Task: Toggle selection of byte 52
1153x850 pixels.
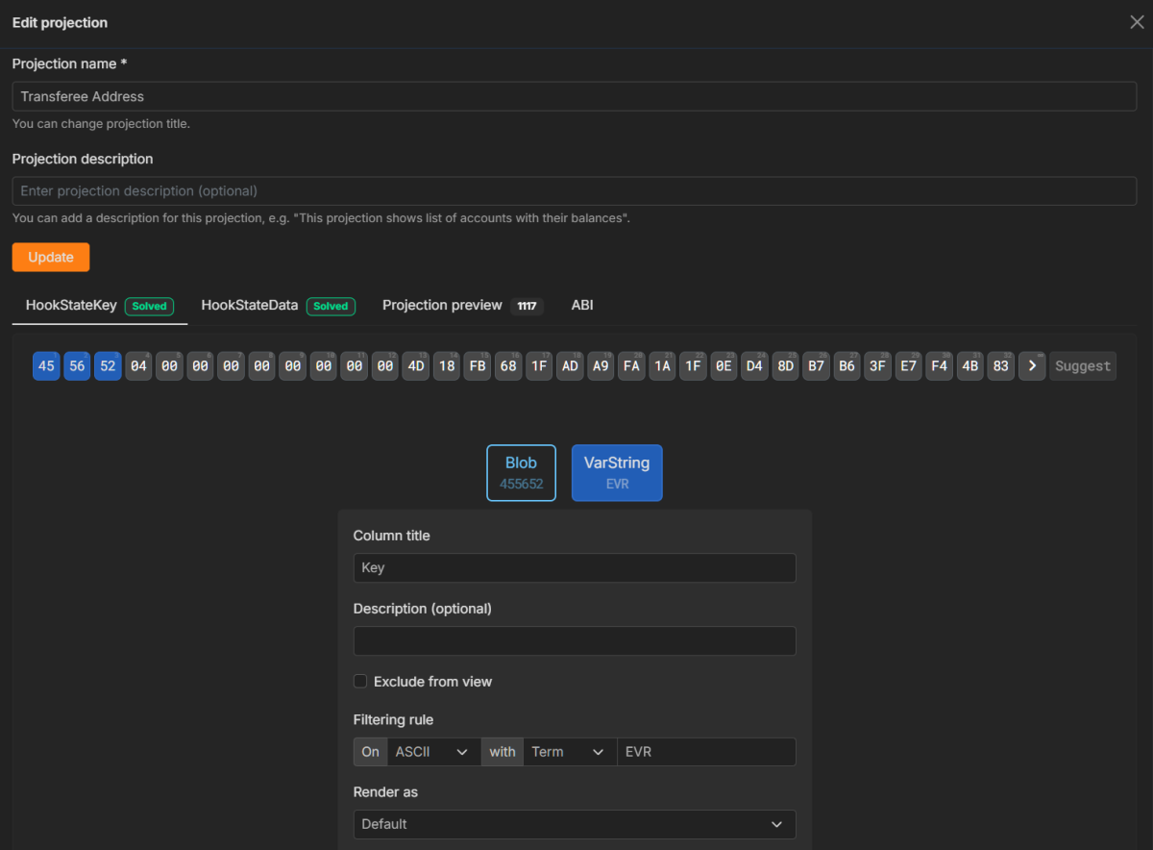Action: (108, 365)
